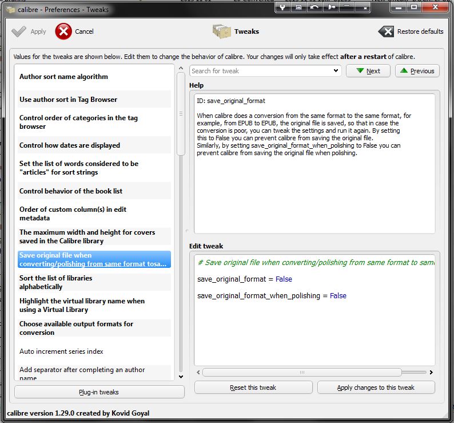Select Highlight the virtual library name tweak
The height and width of the screenshot is (423, 454).
click(x=94, y=305)
